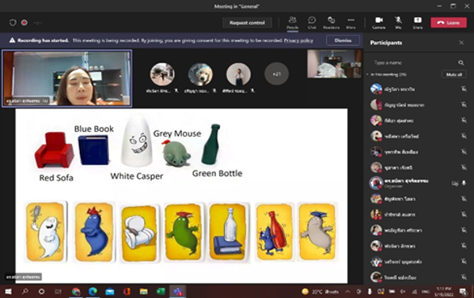Leave the meeting with Leave button
This screenshot has height=298, width=474.
(x=449, y=23)
